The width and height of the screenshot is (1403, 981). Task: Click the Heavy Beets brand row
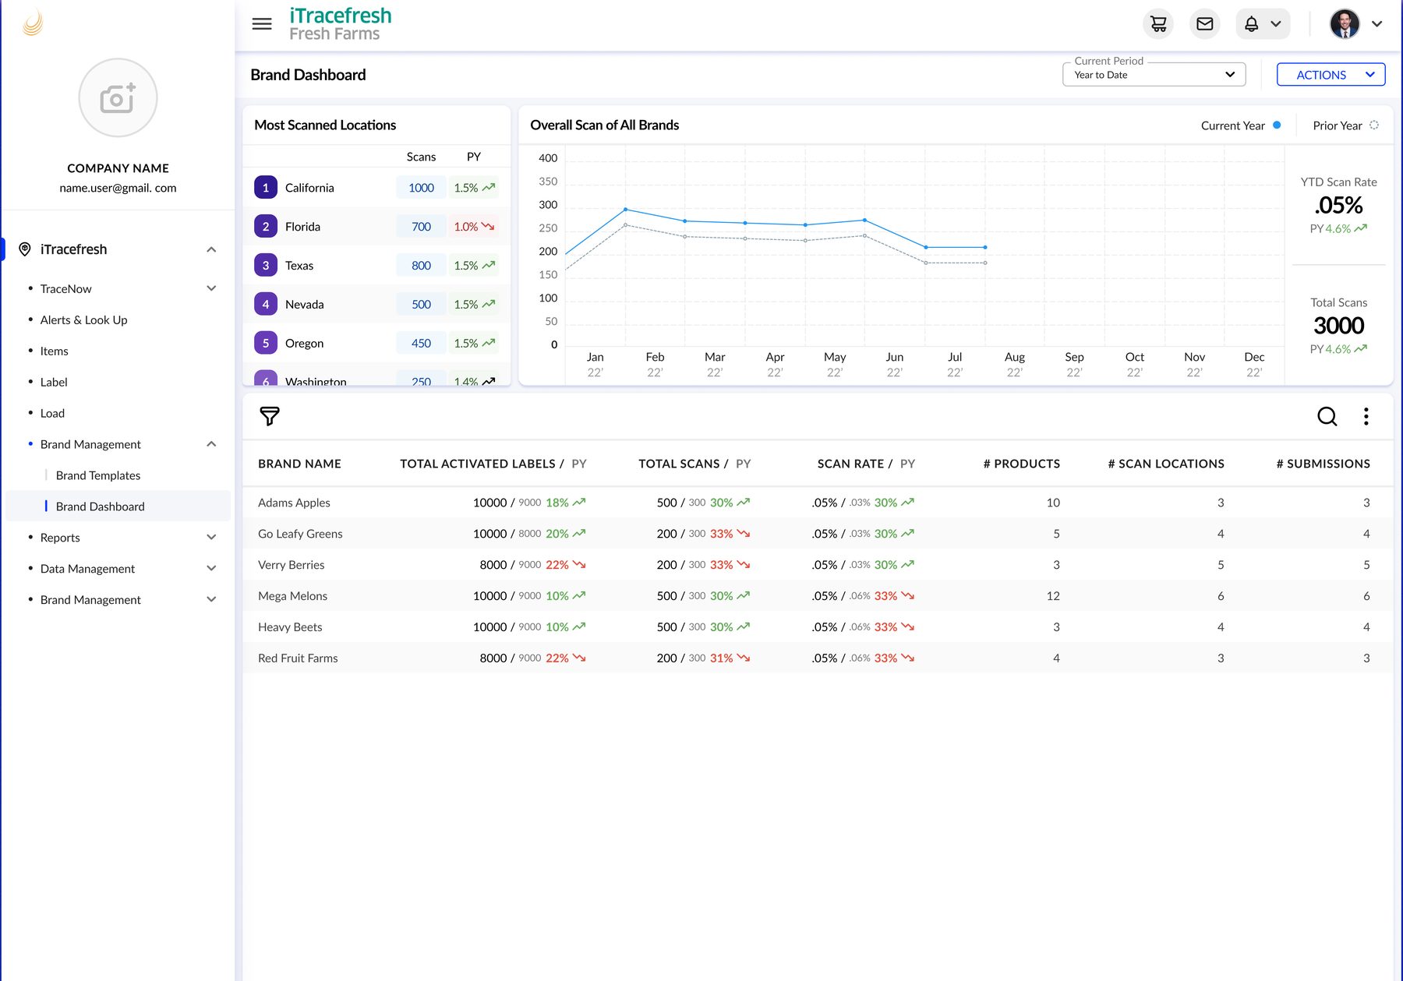pos(818,627)
